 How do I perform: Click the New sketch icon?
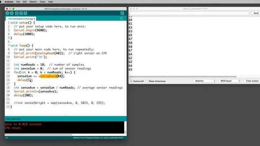pyautogui.click(x=17, y=13)
